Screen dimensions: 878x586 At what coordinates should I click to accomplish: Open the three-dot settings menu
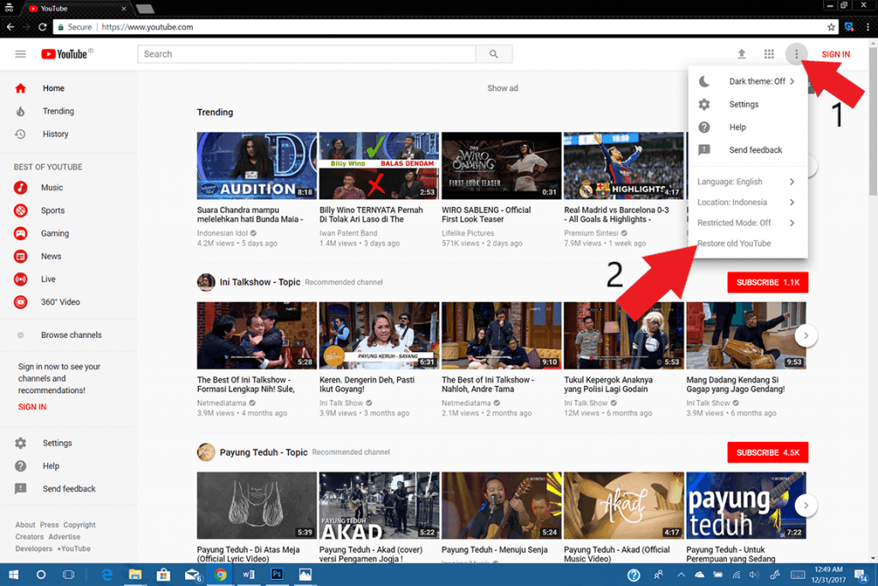click(797, 54)
